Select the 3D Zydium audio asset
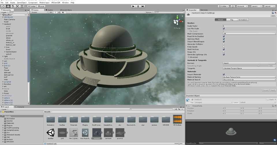Screen dimensions: 277x145 [x=177, y=119]
